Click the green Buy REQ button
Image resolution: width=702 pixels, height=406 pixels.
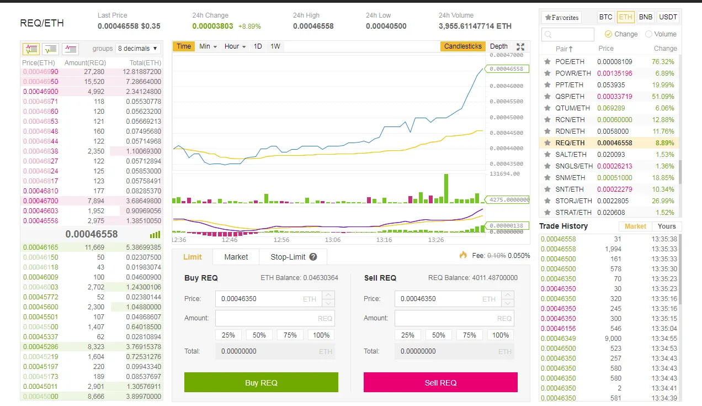261,382
